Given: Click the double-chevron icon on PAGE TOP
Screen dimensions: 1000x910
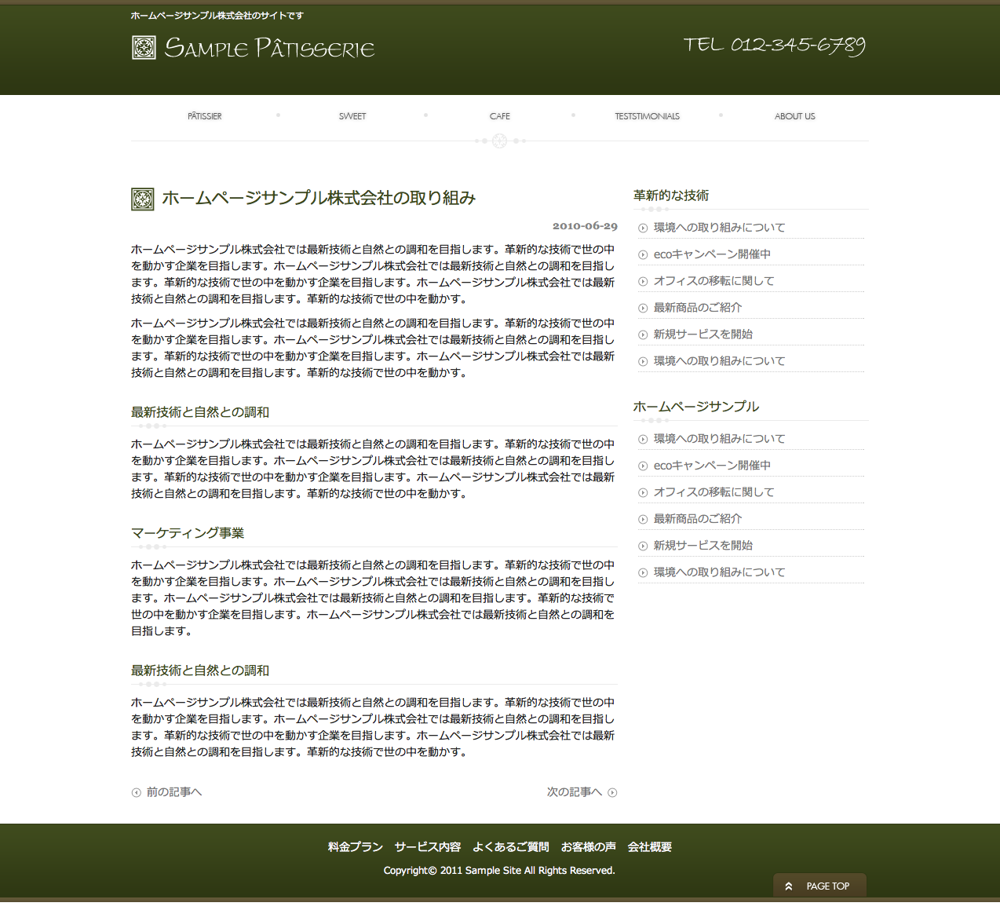Looking at the screenshot, I should pos(789,886).
